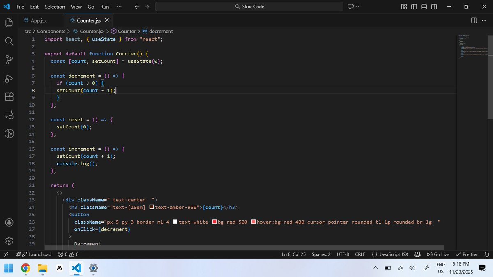Go forward with the right arrow
The height and width of the screenshot is (277, 493).
coord(147,7)
